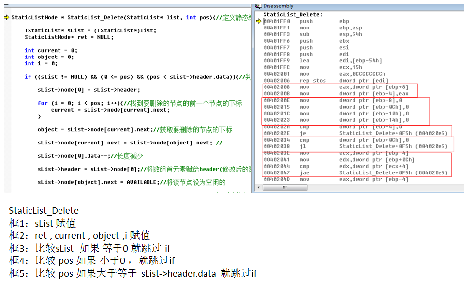Screen dimensions: 471x287
Task: Click disassembly row 00401FF9 lea edi,[ebp-54h]
Action: pos(323,60)
